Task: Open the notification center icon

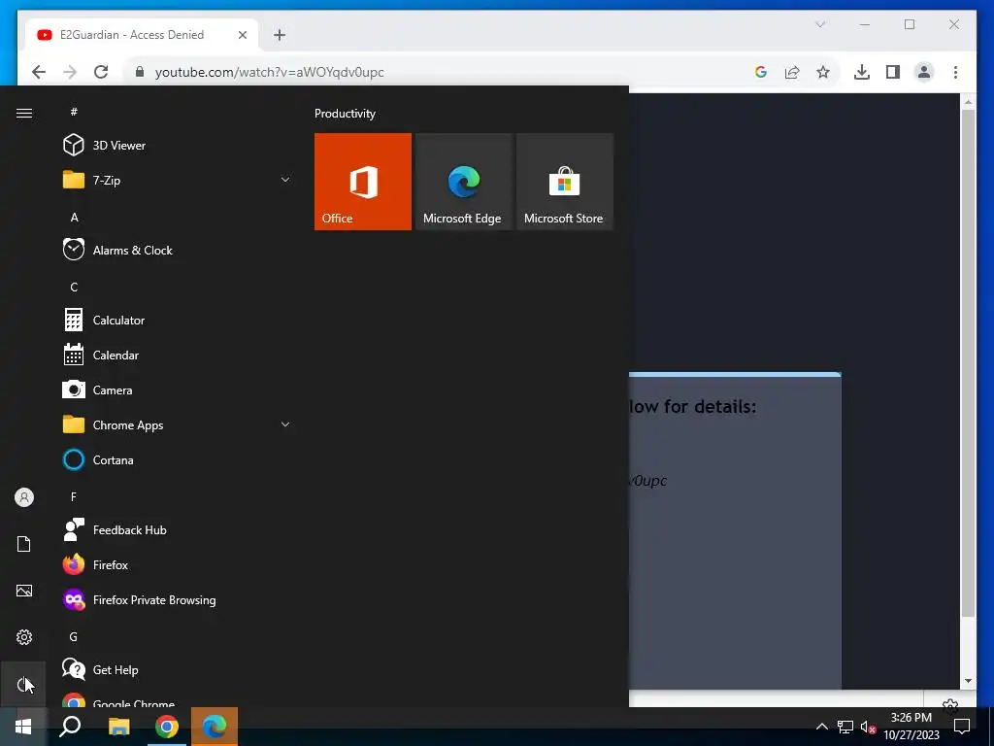Action: pyautogui.click(x=962, y=727)
